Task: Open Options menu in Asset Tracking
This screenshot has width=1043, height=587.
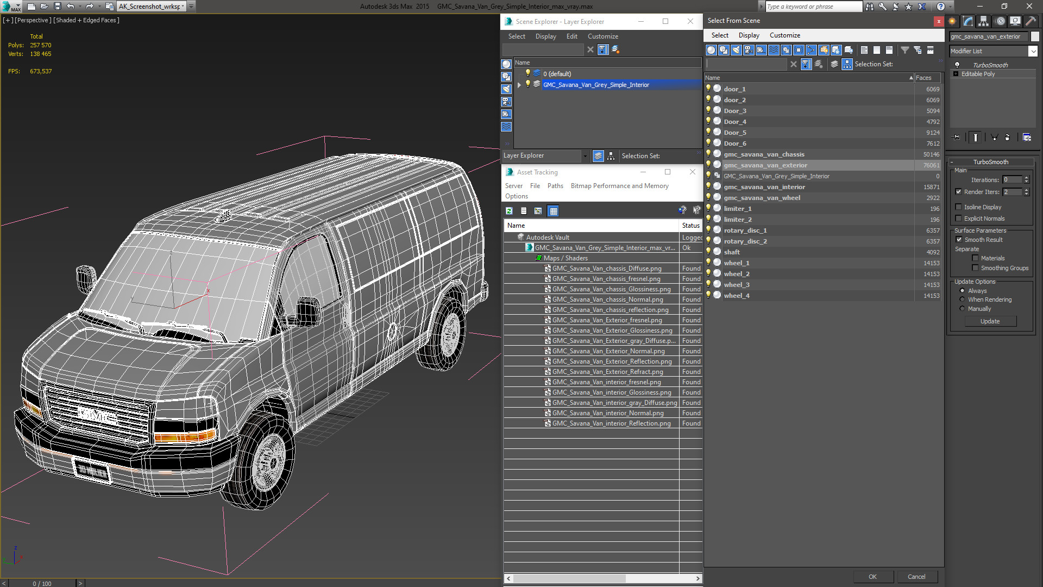Action: [x=516, y=196]
